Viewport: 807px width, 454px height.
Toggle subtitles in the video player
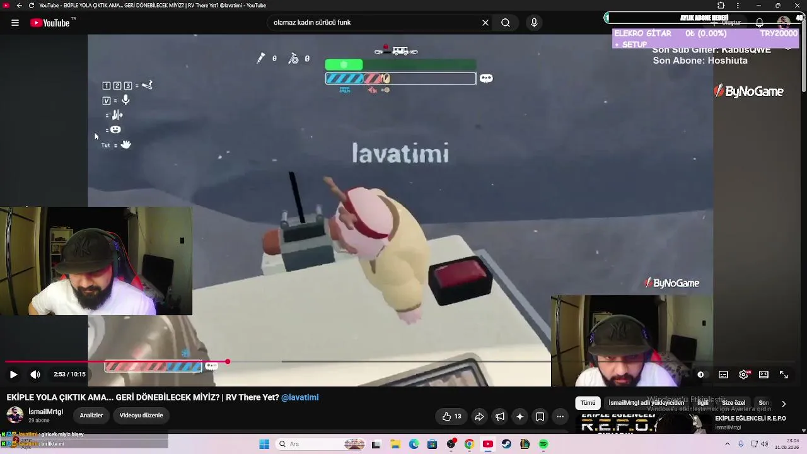pos(723,375)
